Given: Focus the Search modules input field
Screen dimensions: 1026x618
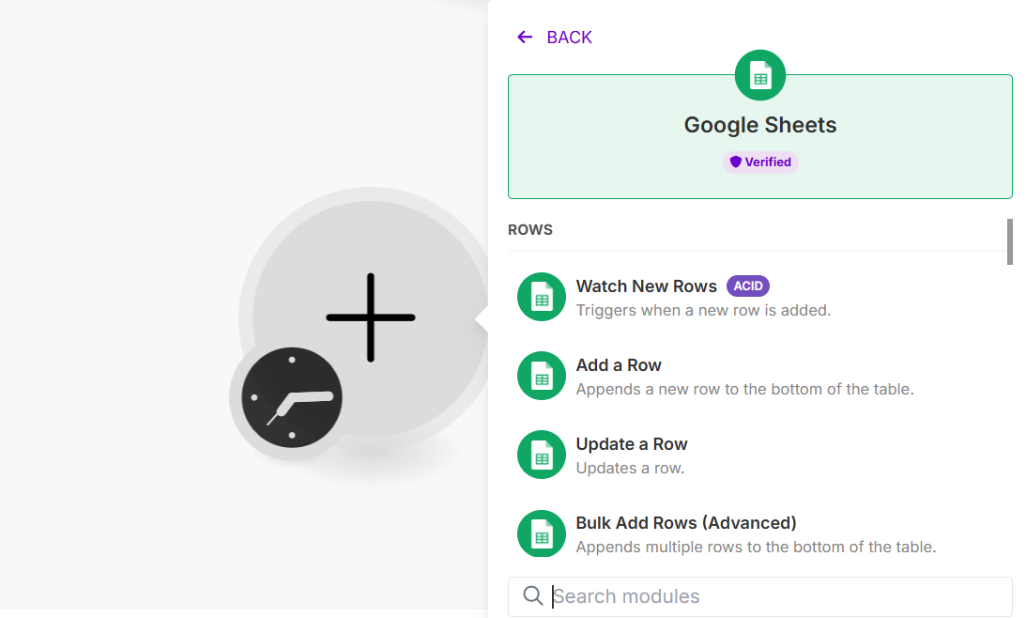Looking at the screenshot, I should click(x=760, y=596).
